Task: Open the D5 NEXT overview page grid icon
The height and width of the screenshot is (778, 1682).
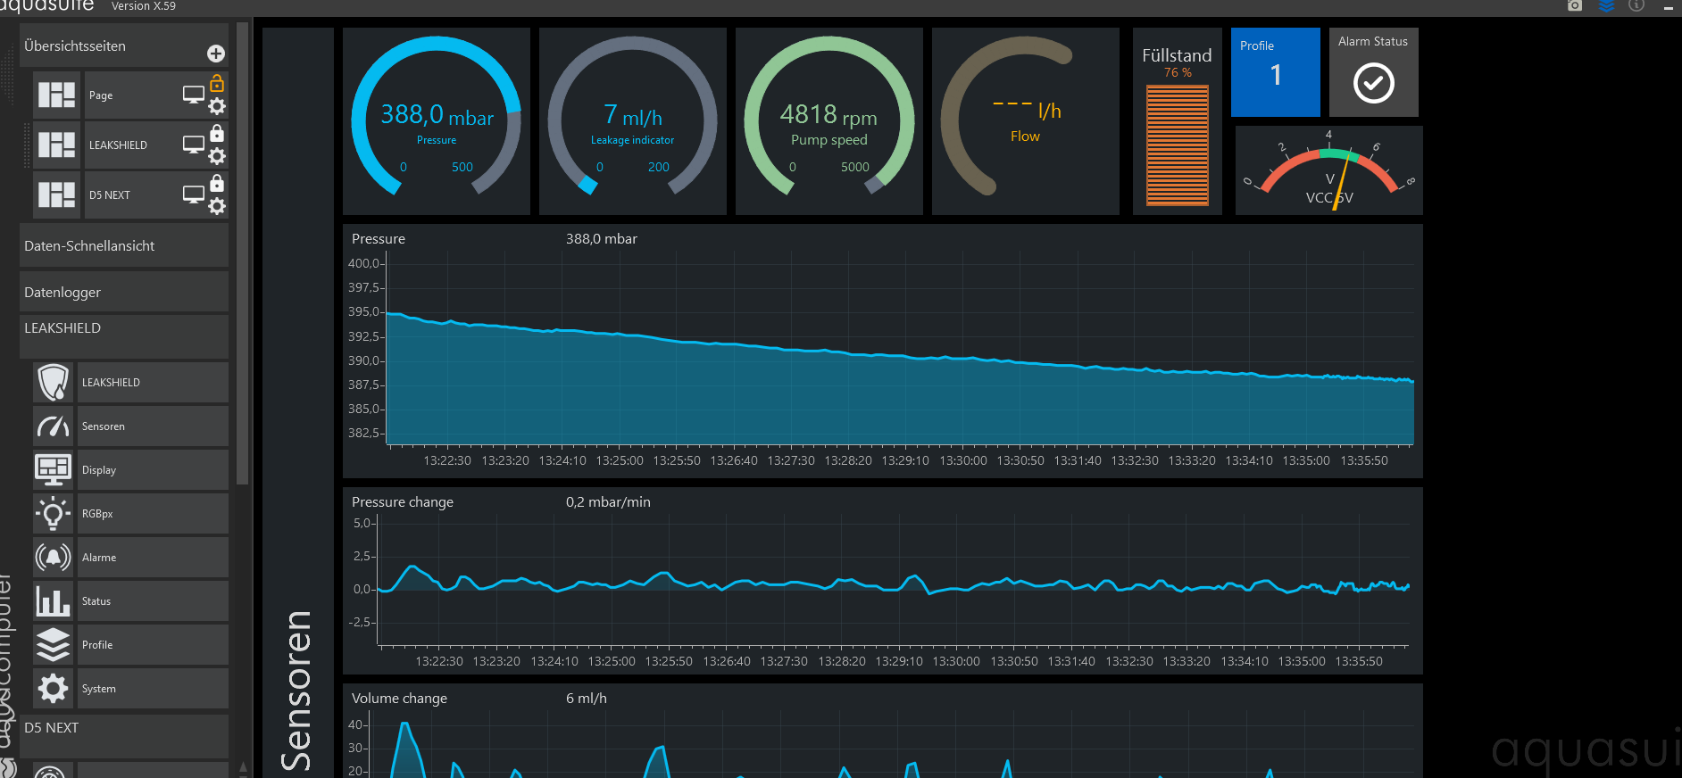Action: pos(57,195)
